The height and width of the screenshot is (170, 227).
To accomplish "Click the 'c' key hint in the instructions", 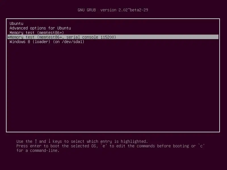I will pos(201,146).
